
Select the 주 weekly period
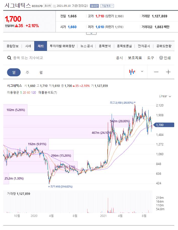pyautogui.click(x=27, y=72)
